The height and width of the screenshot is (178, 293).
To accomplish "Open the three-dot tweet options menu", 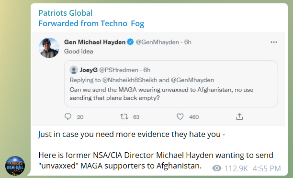I will click(x=274, y=42).
